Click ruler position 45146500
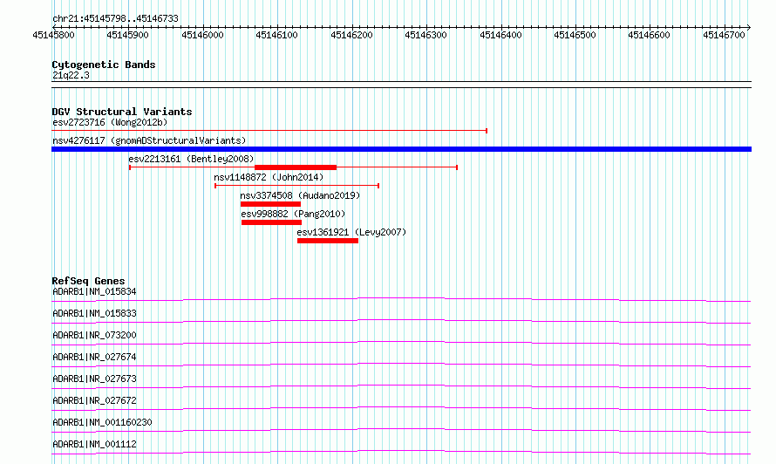Screen dimensions: 776x464 pos(575,35)
